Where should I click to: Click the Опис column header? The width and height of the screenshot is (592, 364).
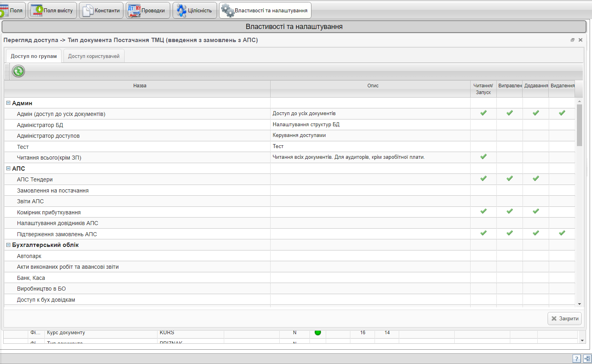(x=370, y=89)
